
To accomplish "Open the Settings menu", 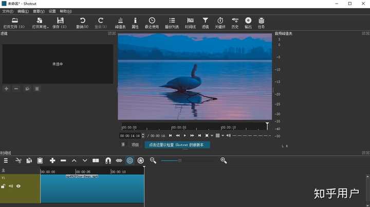I will (52, 11).
